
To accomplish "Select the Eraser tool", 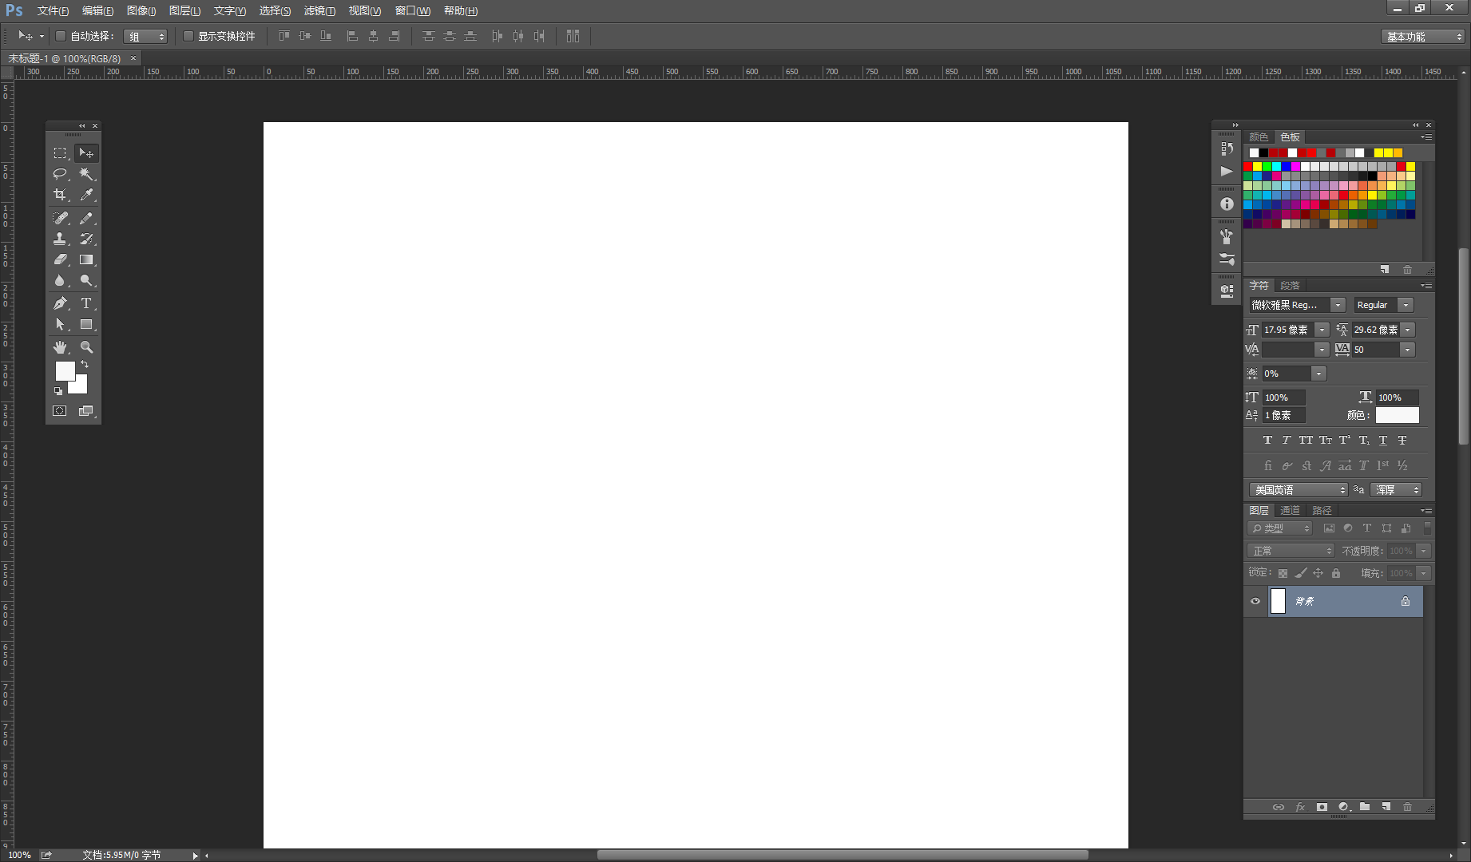I will (x=60, y=259).
